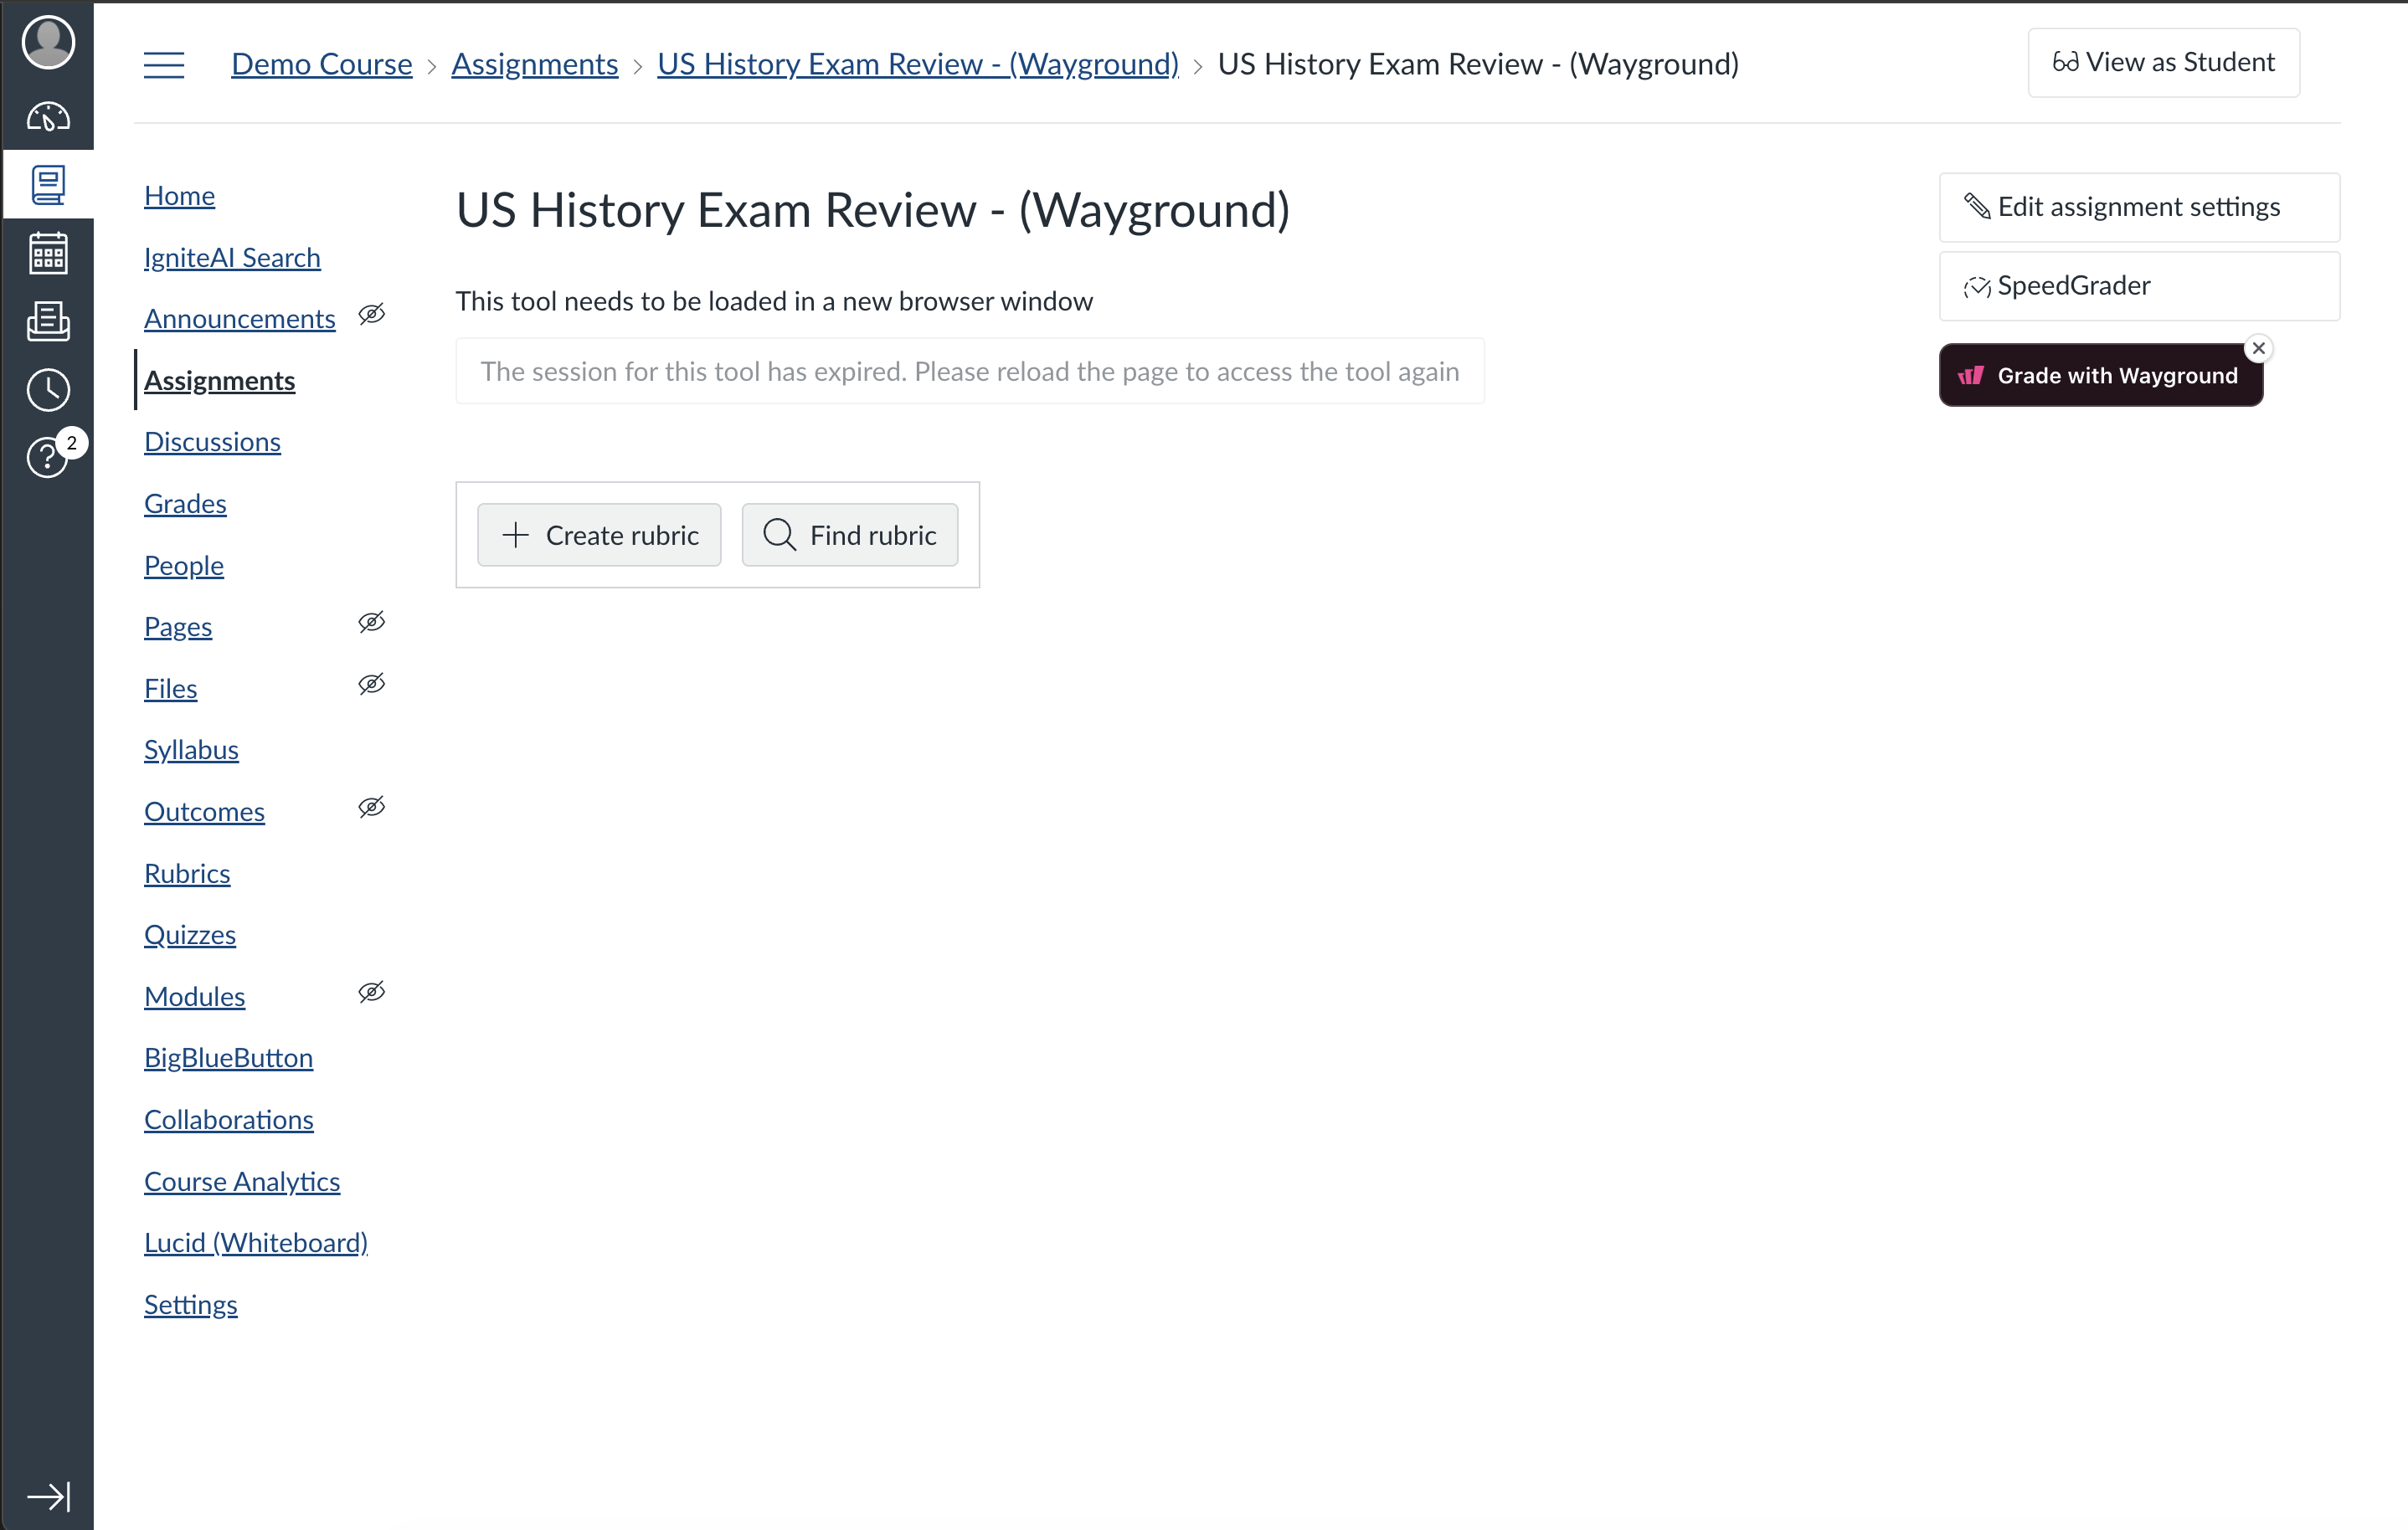Open US History Exam Review breadcrumb link
The width and height of the screenshot is (2408, 1530).
[918, 64]
